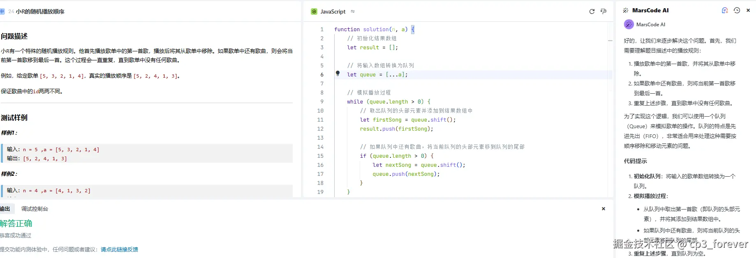Click 'let firstSong = queue.shift();' code line

click(408, 120)
